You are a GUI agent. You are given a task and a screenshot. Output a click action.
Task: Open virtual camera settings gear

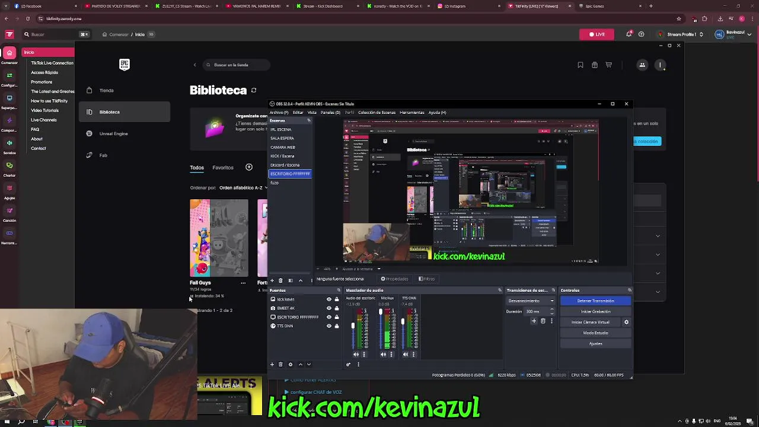[x=626, y=322]
